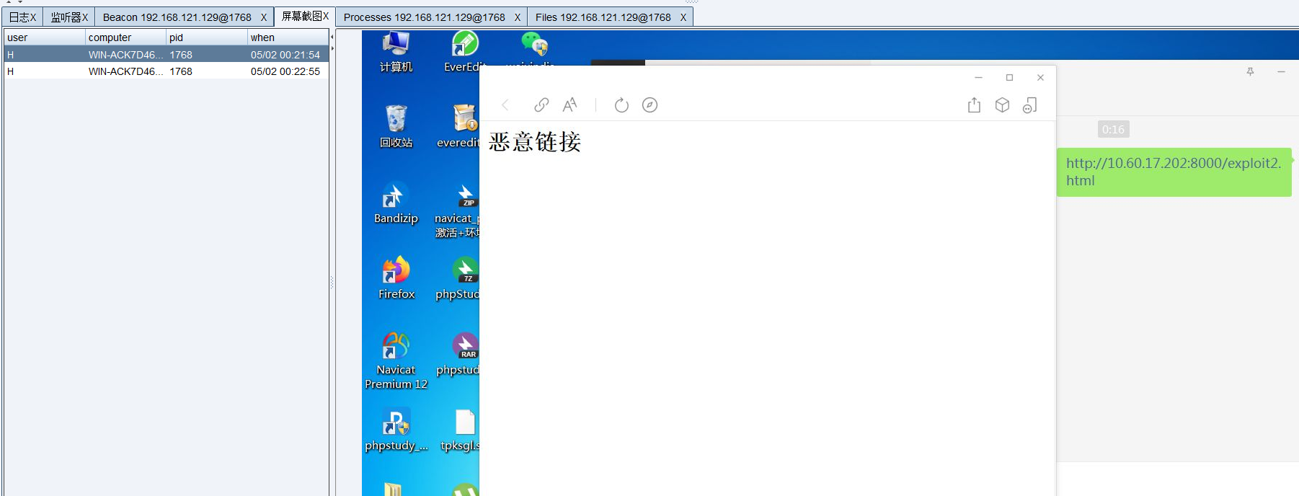Screen dimensions: 1299x496
Task: Click the floating window icon in the browser toolbar
Action: click(x=1029, y=105)
